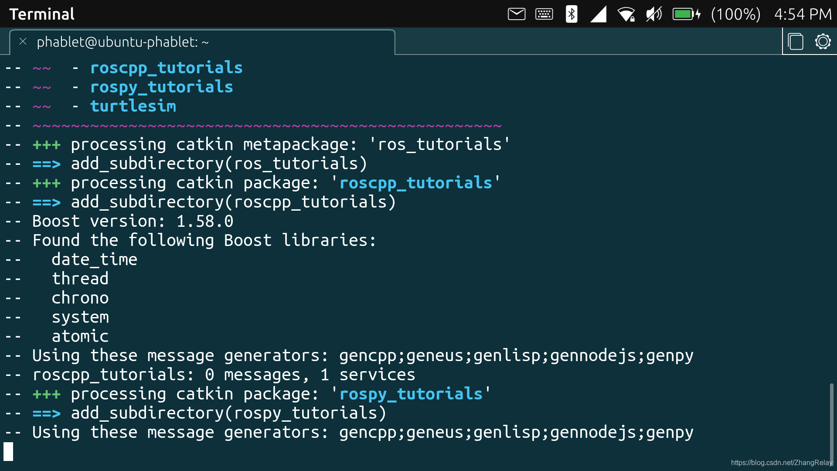Viewport: 837px width, 471px height.
Task: Click the terminal scrollbar on right edge
Action: tap(831, 419)
